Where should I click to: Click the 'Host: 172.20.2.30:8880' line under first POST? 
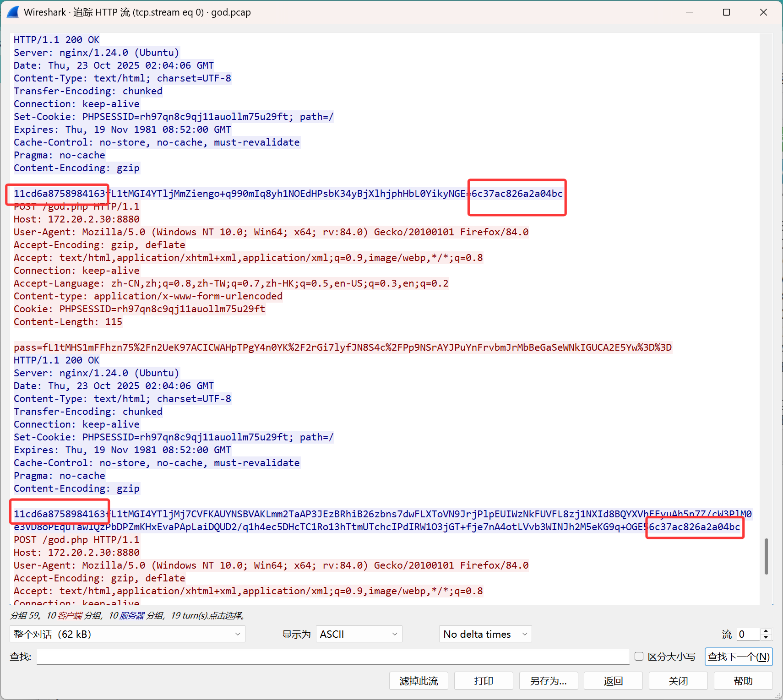point(76,219)
